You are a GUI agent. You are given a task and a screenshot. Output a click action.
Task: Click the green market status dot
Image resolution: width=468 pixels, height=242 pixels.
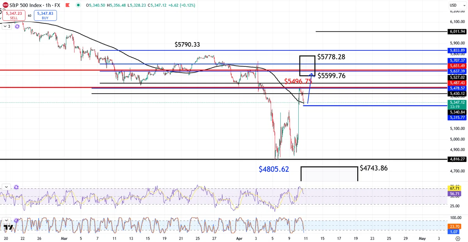pos(78,5)
